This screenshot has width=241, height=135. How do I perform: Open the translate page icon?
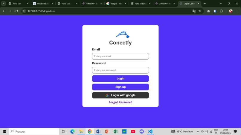click(194, 11)
